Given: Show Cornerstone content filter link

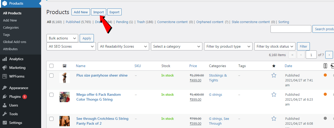Looking at the screenshot, I should pyautogui.click(x=172, y=22).
